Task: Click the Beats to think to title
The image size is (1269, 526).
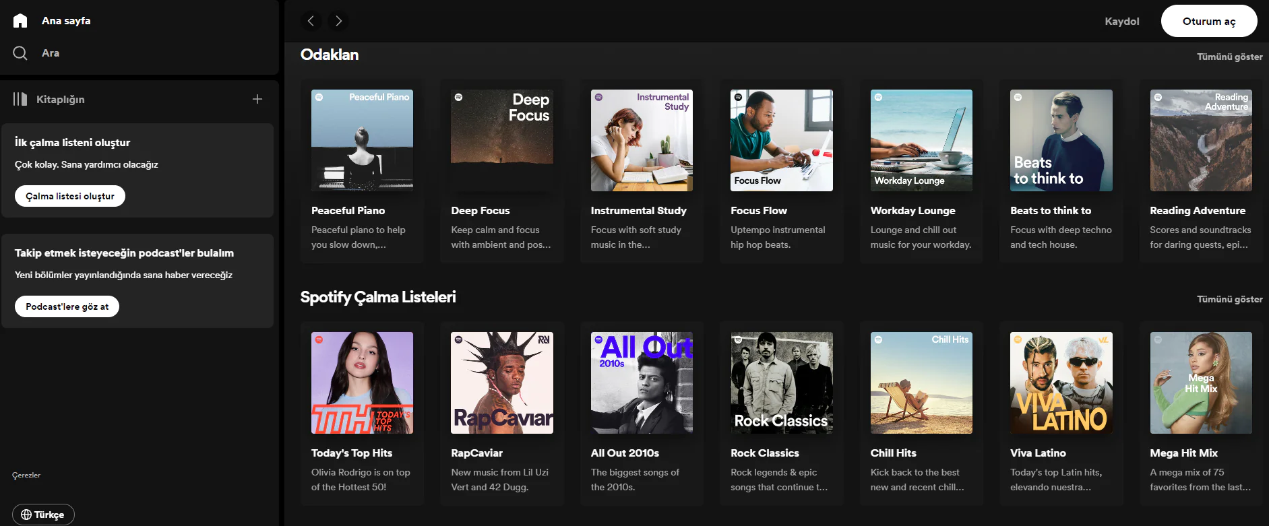Action: (x=1051, y=211)
